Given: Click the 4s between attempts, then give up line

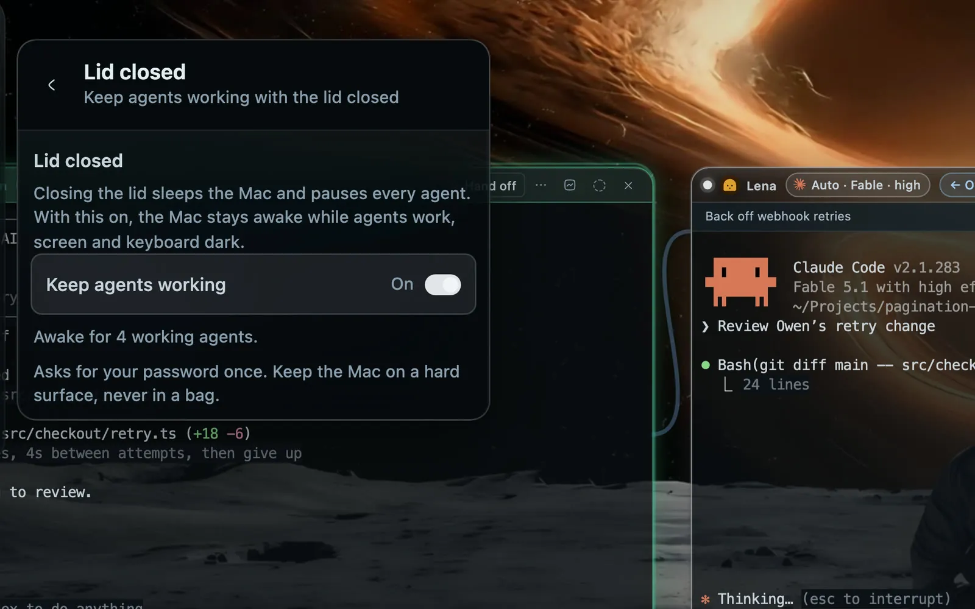Looking at the screenshot, I should [151, 453].
